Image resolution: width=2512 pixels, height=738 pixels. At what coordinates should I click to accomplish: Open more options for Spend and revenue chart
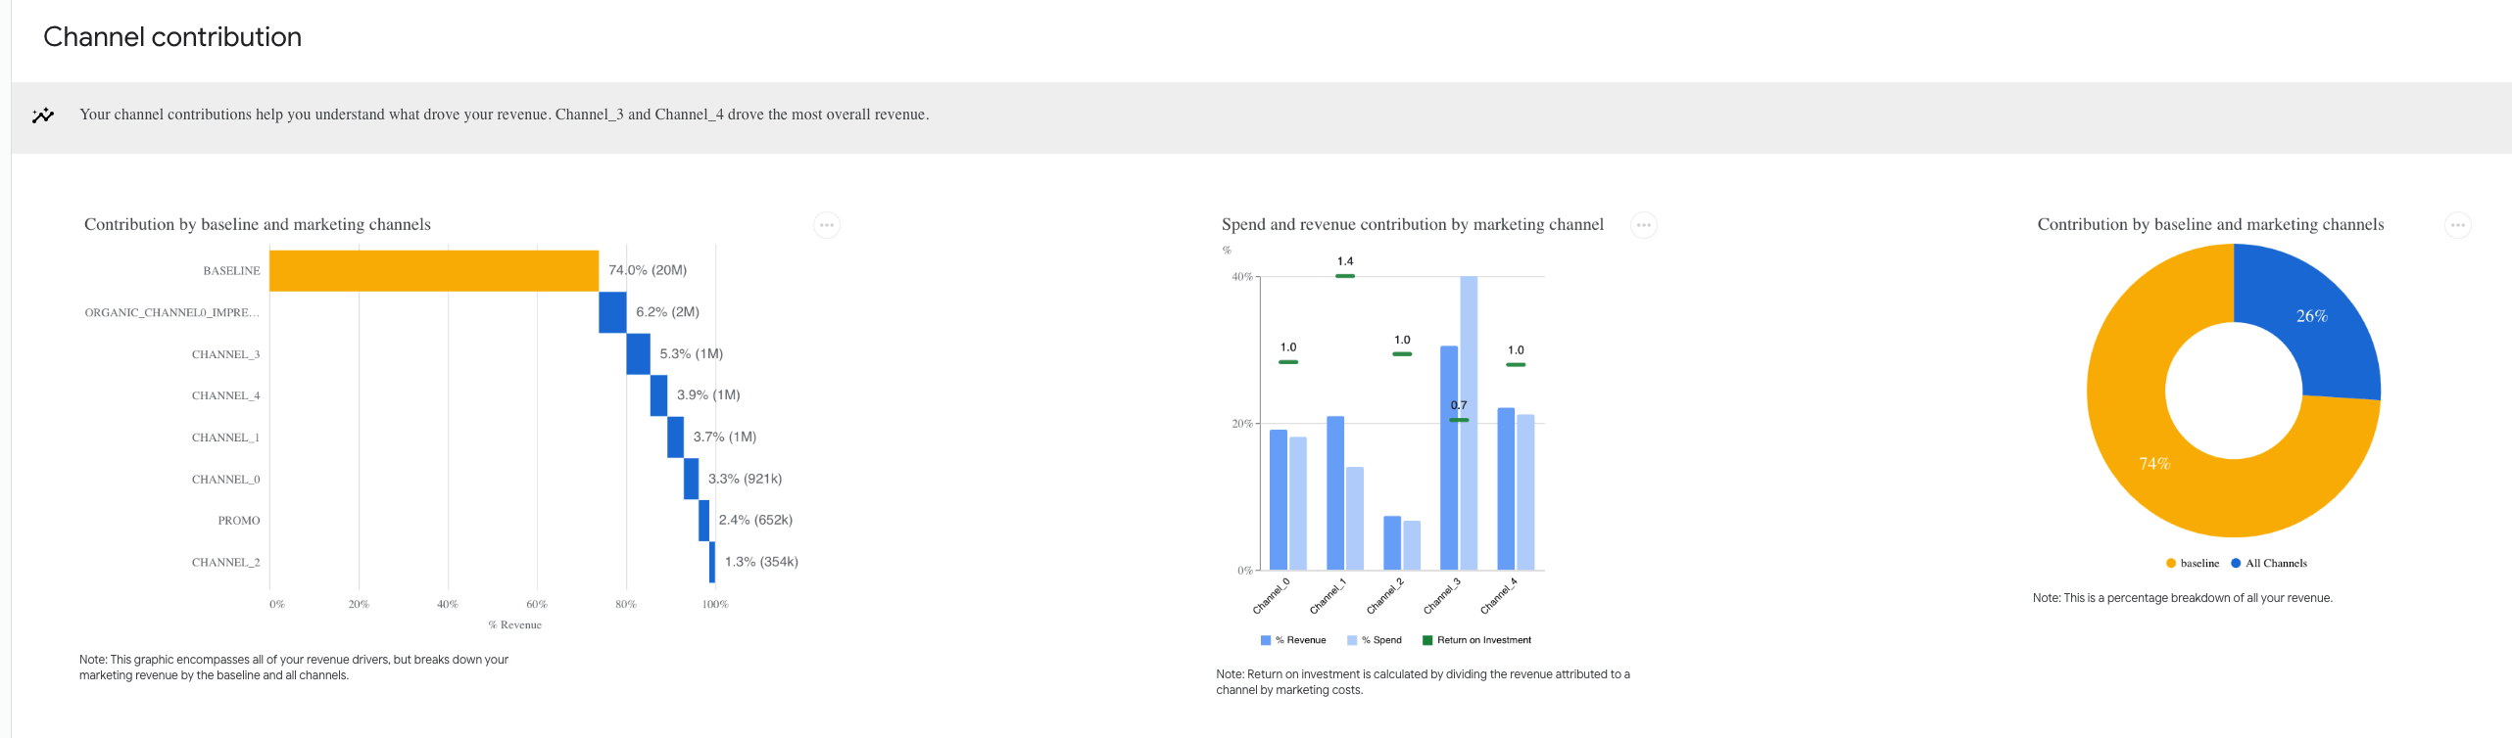click(x=1643, y=225)
